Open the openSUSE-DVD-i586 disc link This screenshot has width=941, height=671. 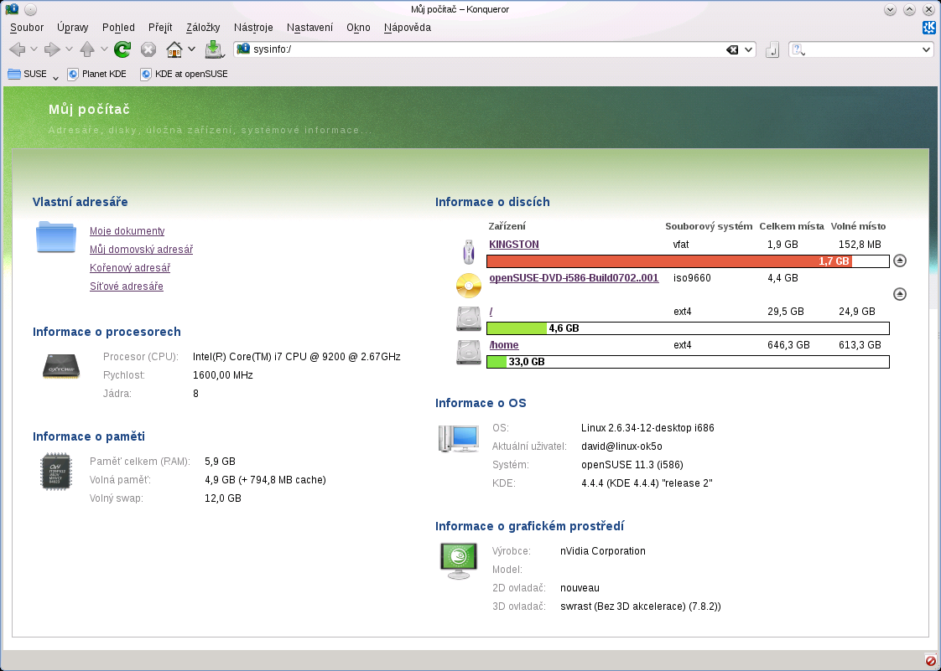click(x=574, y=278)
